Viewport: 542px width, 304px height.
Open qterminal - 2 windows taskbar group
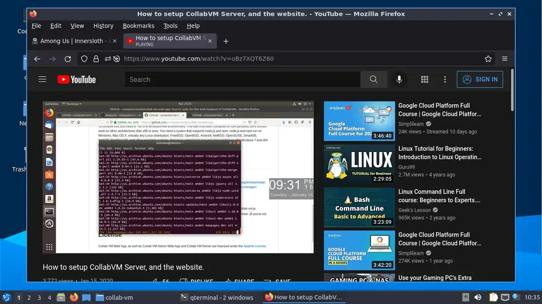[218, 297]
